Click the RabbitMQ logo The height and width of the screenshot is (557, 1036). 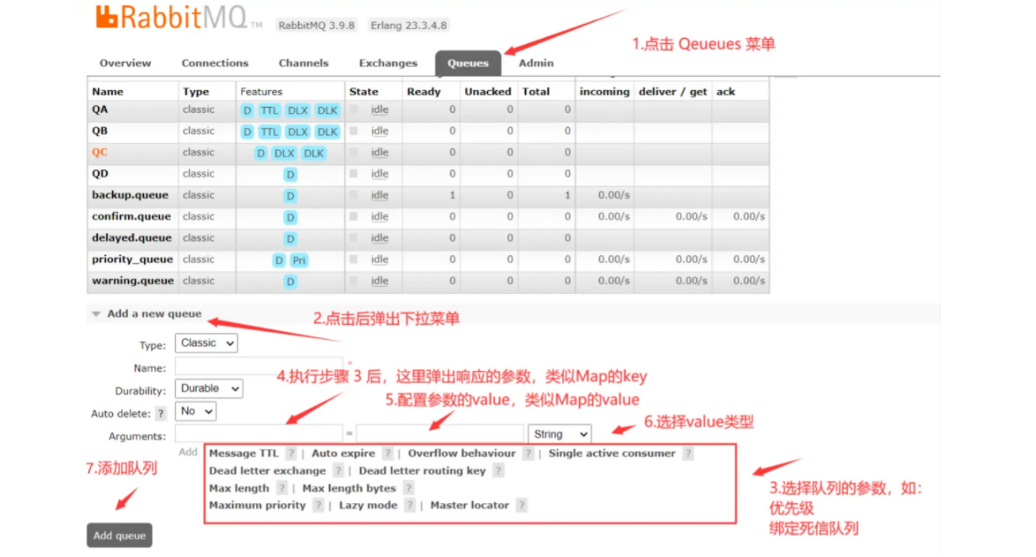[178, 18]
